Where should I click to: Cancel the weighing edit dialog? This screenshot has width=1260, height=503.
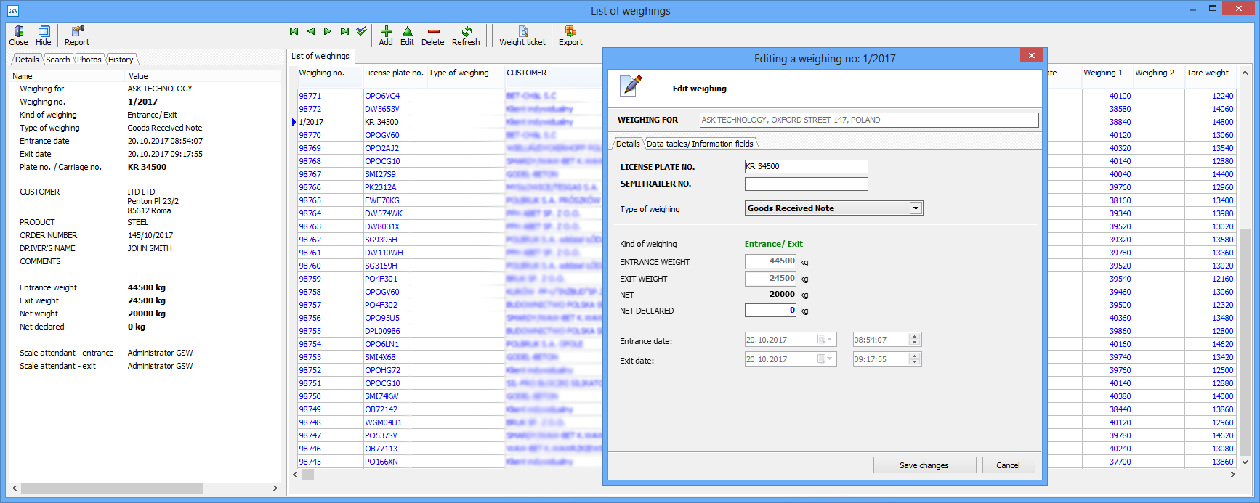1008,465
